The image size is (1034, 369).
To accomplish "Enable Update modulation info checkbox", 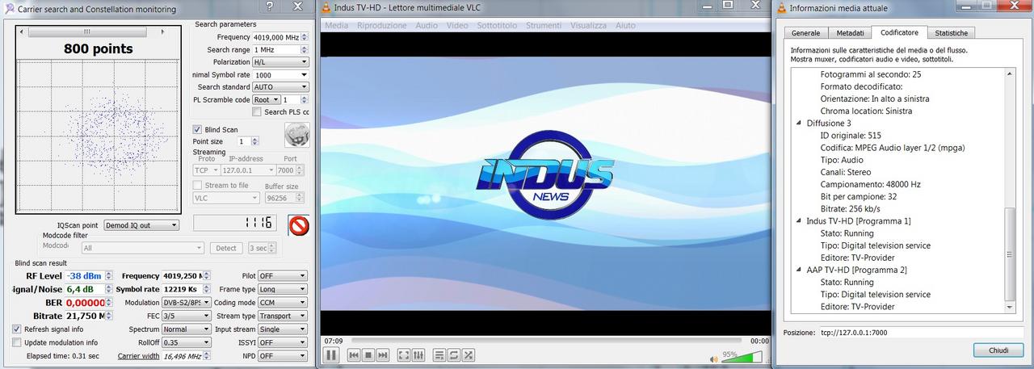I will 17,342.
